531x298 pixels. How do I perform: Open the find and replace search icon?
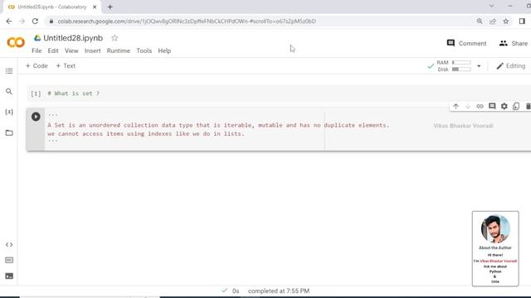[x=9, y=91]
